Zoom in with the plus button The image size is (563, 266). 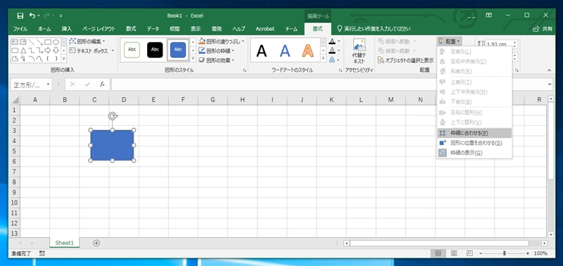(x=527, y=253)
